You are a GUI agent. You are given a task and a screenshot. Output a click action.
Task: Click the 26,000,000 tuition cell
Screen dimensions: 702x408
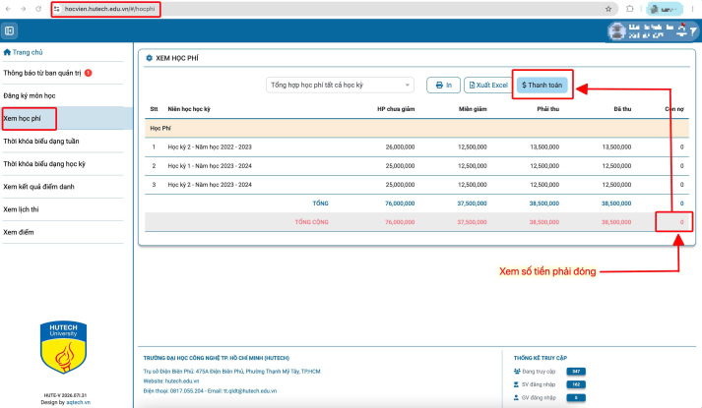[x=401, y=147]
